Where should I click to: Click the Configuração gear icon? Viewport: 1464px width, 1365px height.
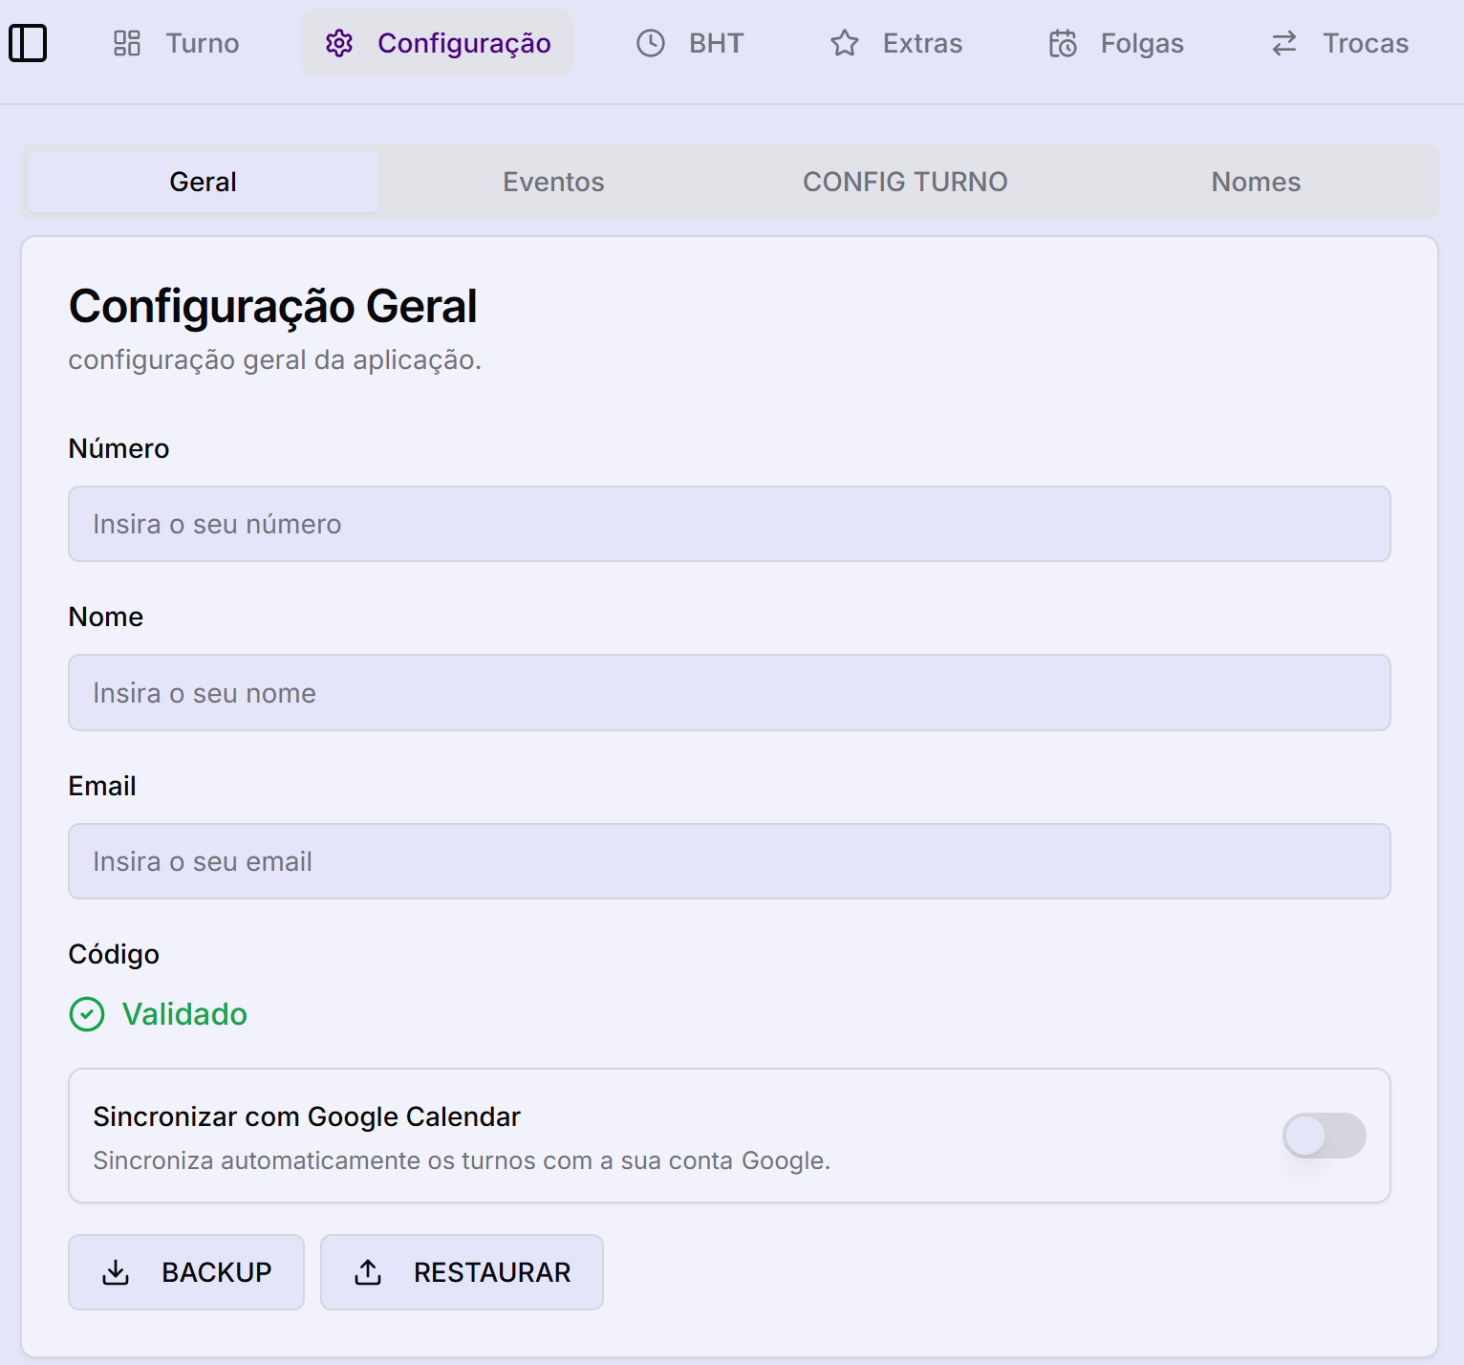point(339,43)
